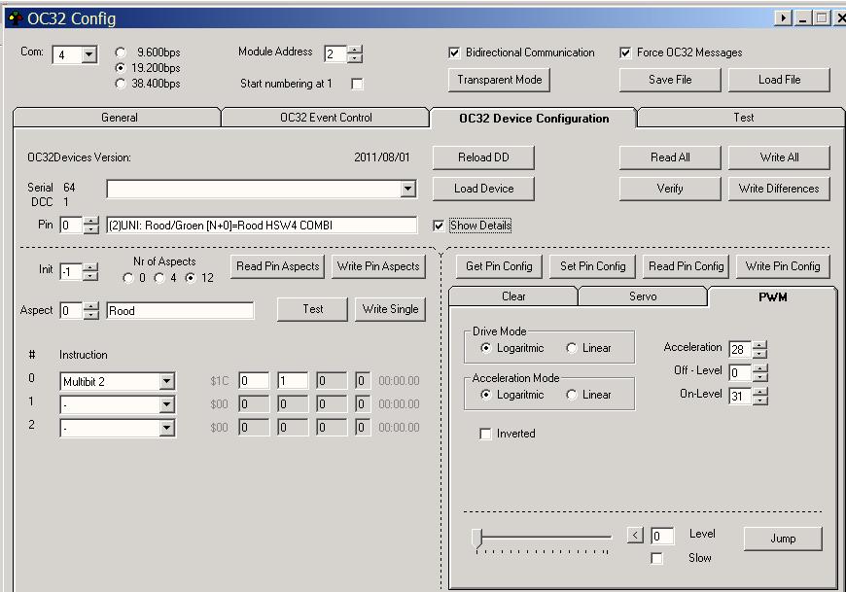
Task: Click the Level slider thumb
Action: tap(476, 538)
